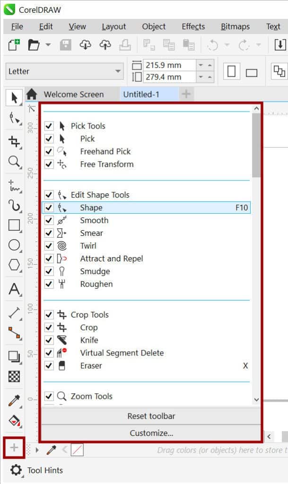Switch to the Welcome Screen tab
288x484 pixels.
click(73, 94)
